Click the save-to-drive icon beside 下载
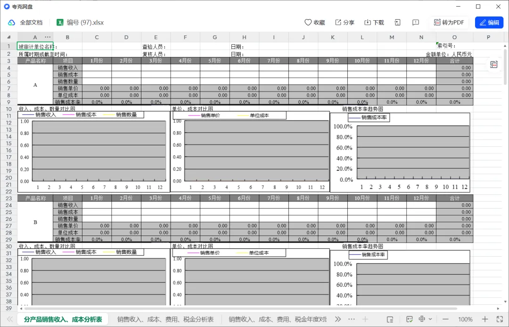Viewport: 509px width, 327px height. (x=397, y=23)
